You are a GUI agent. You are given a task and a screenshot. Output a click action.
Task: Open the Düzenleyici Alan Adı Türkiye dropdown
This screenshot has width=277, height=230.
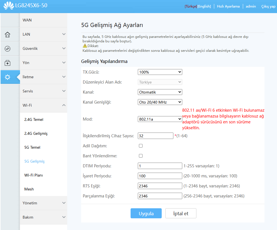[160, 82]
